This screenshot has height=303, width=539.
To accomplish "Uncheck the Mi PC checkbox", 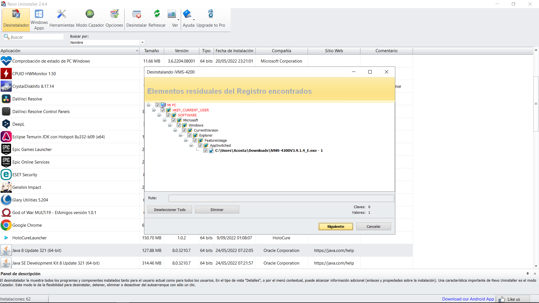I will pos(157,105).
